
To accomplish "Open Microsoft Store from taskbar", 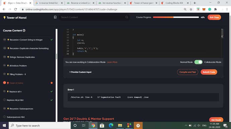I will point(102,125).
